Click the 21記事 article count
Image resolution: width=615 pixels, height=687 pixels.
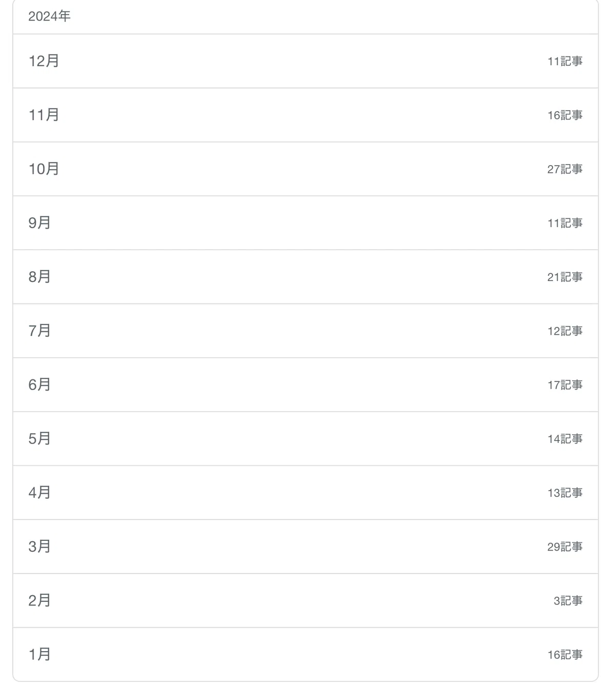pyautogui.click(x=565, y=277)
